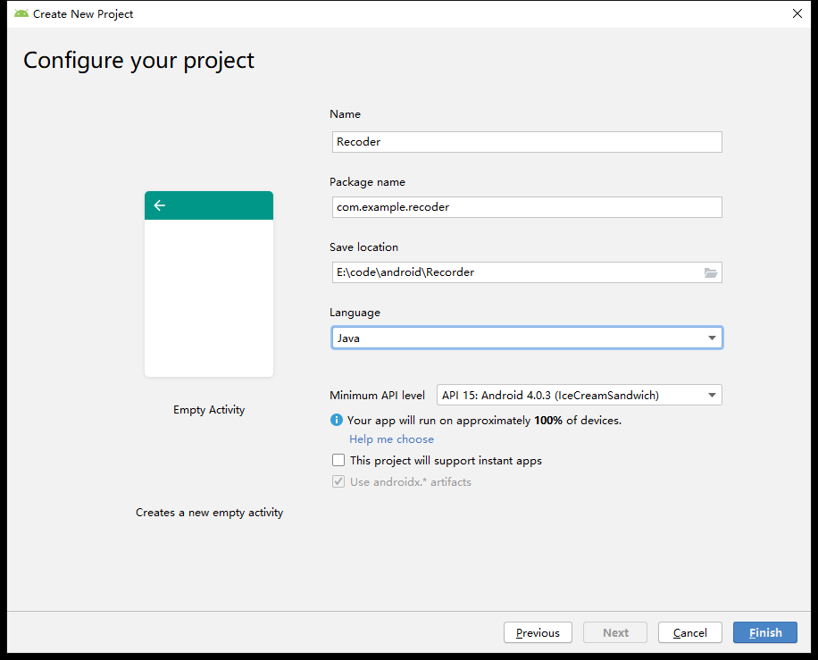The image size is (818, 660).
Task: Click the Empty Activity label under the preview
Action: pyautogui.click(x=209, y=410)
